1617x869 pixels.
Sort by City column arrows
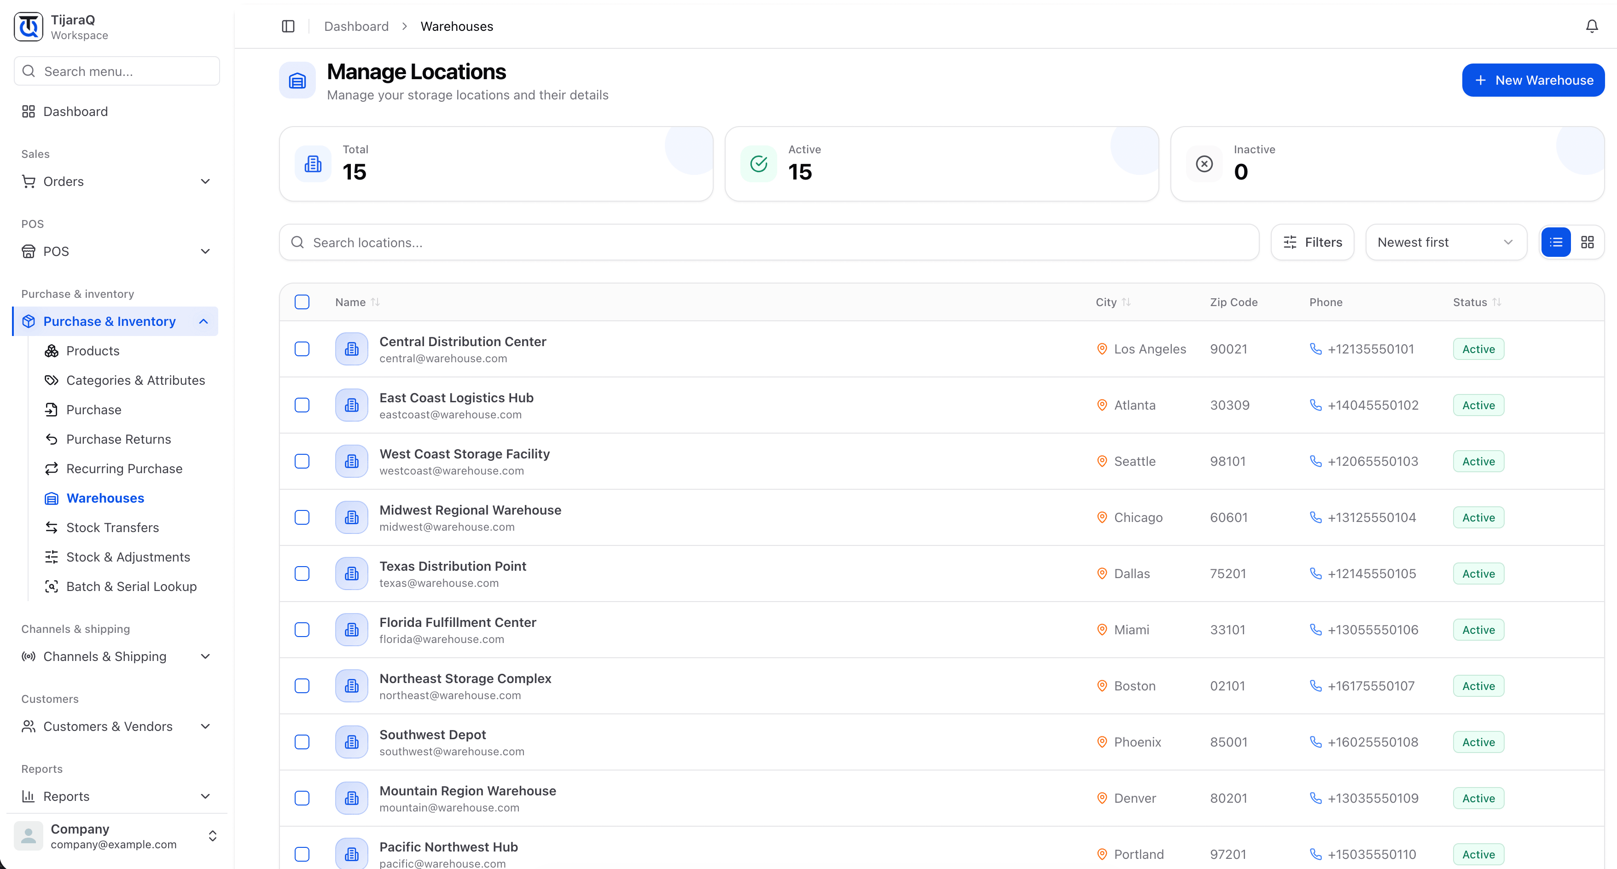pyautogui.click(x=1126, y=302)
